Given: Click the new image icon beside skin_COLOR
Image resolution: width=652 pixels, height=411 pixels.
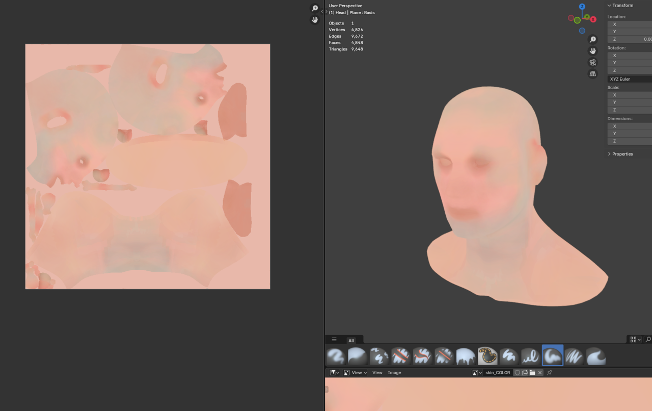Looking at the screenshot, I should tap(525, 373).
